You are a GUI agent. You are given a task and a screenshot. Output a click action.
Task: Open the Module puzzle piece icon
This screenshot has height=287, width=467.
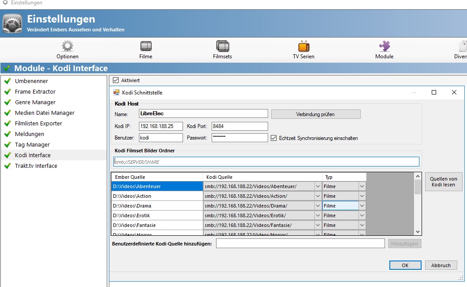385,46
